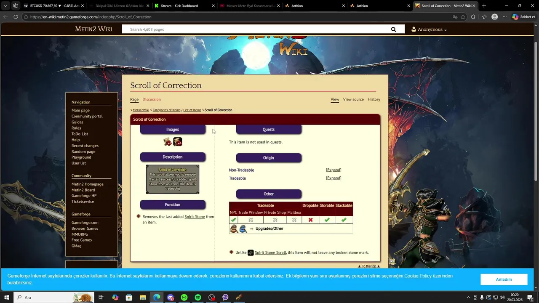The image size is (539, 303).
Task: Open the Discussion tab of the article
Action: tap(152, 99)
